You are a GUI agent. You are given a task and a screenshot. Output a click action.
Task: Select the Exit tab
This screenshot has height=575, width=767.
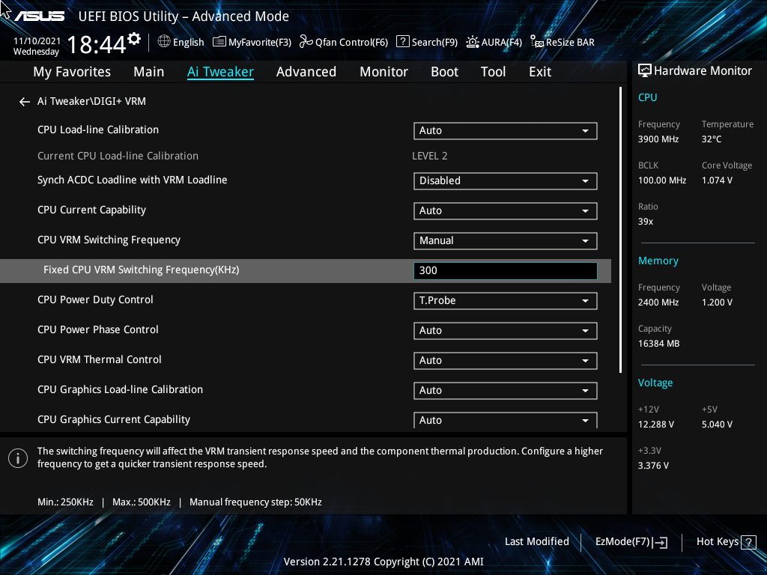pos(540,72)
